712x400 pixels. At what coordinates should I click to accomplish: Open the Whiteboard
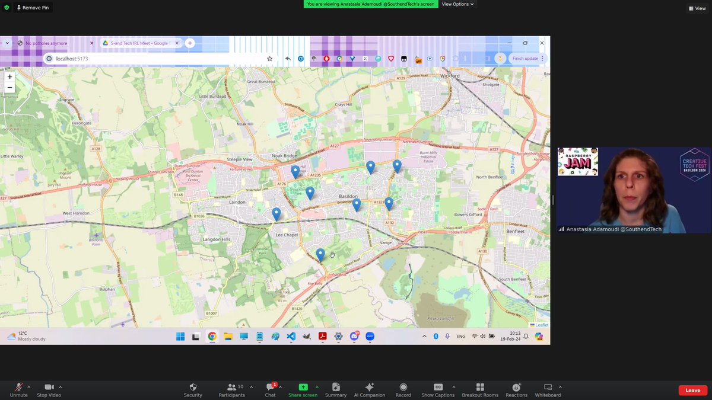coord(548,390)
